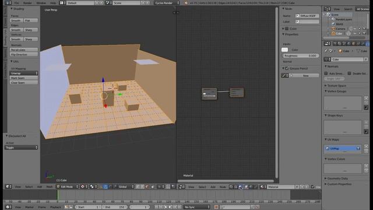Open the Diffuse BSDF color swatch
The width and height of the screenshot is (373, 210).
284,50
